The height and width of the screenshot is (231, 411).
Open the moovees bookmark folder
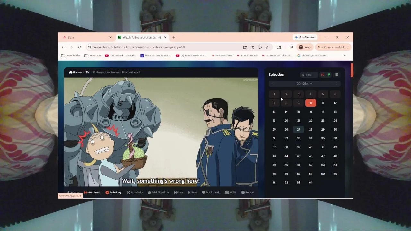(x=93, y=56)
